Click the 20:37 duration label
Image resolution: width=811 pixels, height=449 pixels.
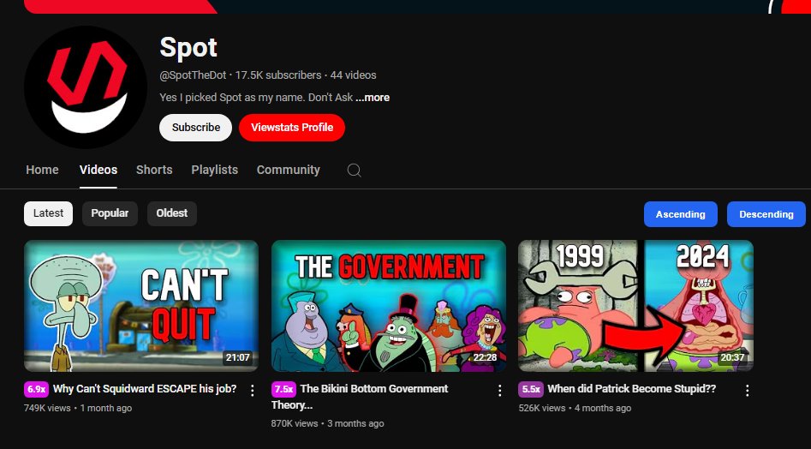click(x=732, y=357)
